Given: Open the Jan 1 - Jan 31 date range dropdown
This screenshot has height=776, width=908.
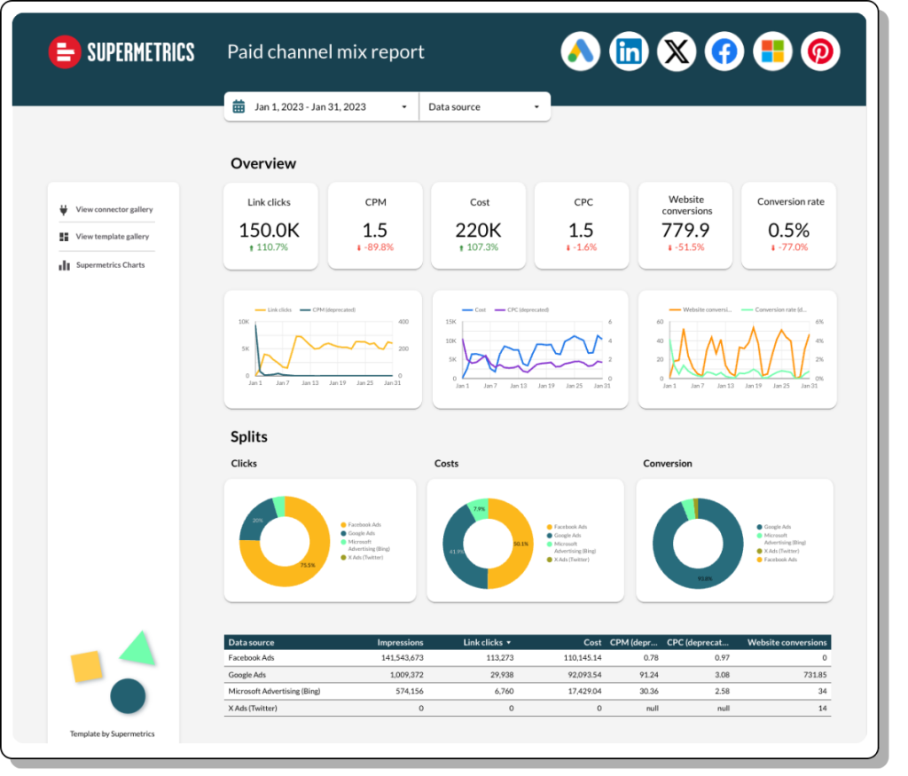Looking at the screenshot, I should coord(319,106).
